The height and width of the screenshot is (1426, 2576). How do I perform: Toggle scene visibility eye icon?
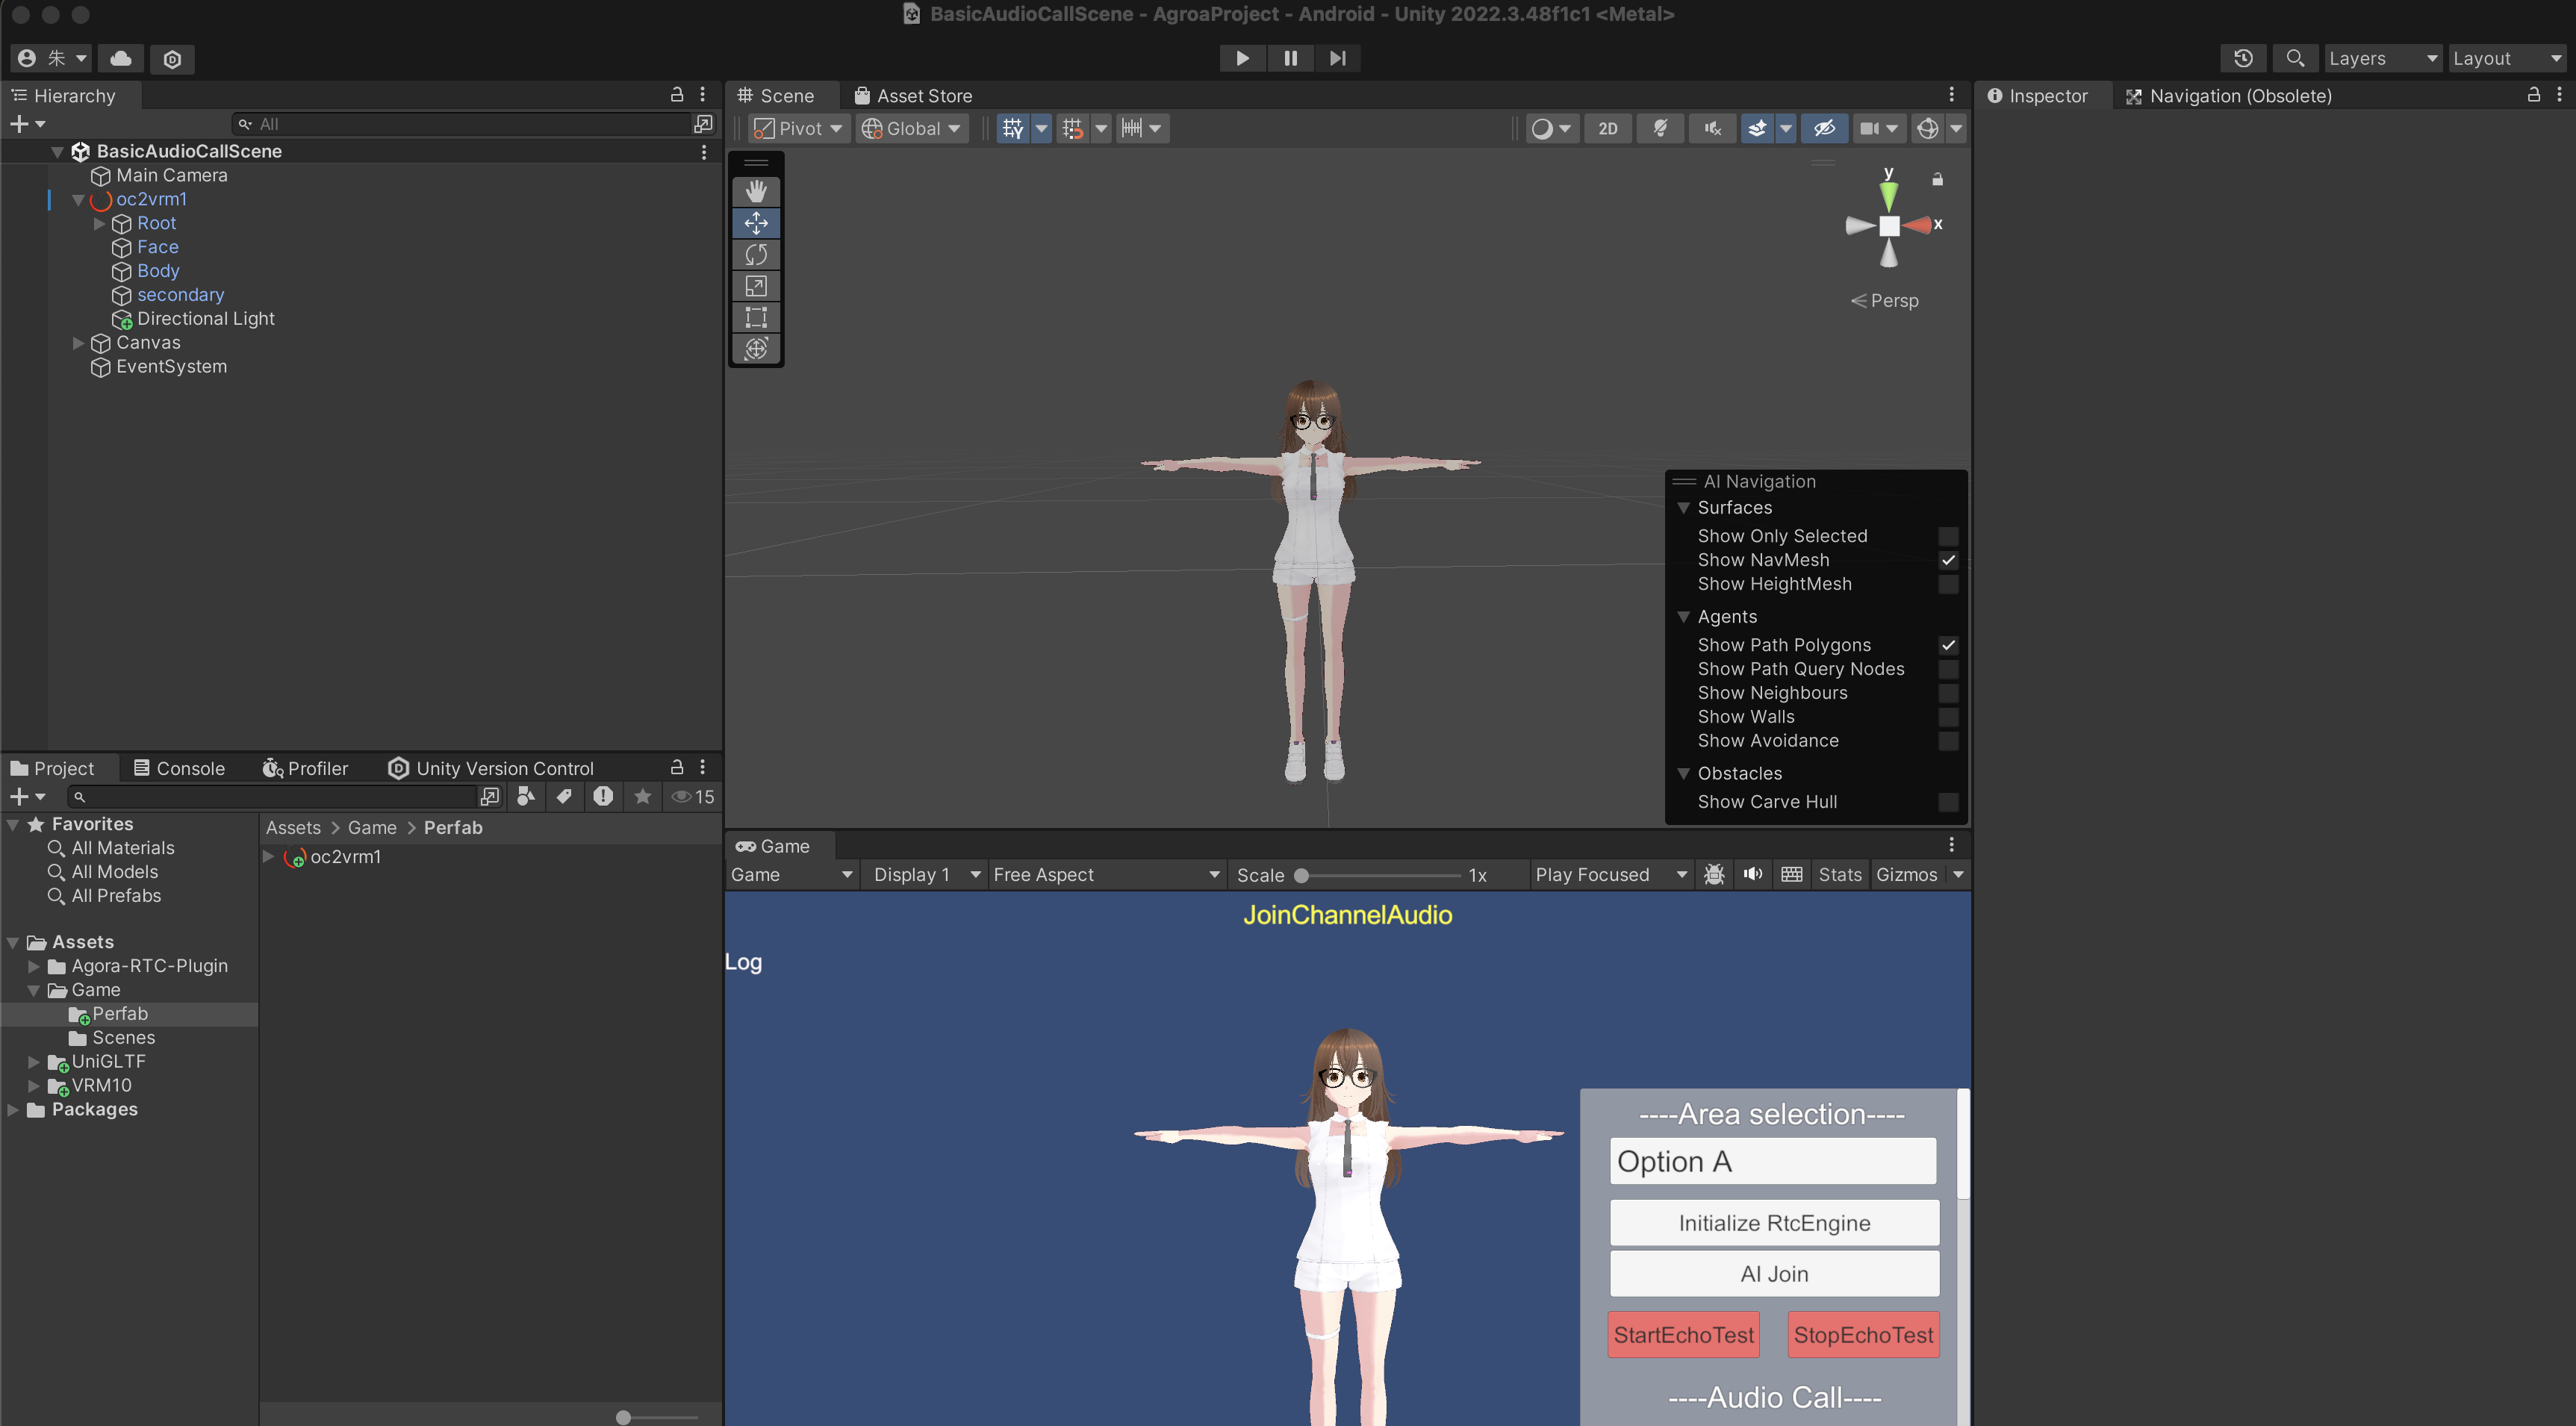point(1824,128)
